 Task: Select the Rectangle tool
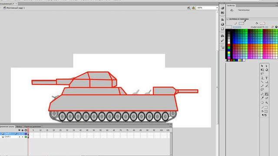point(266,82)
